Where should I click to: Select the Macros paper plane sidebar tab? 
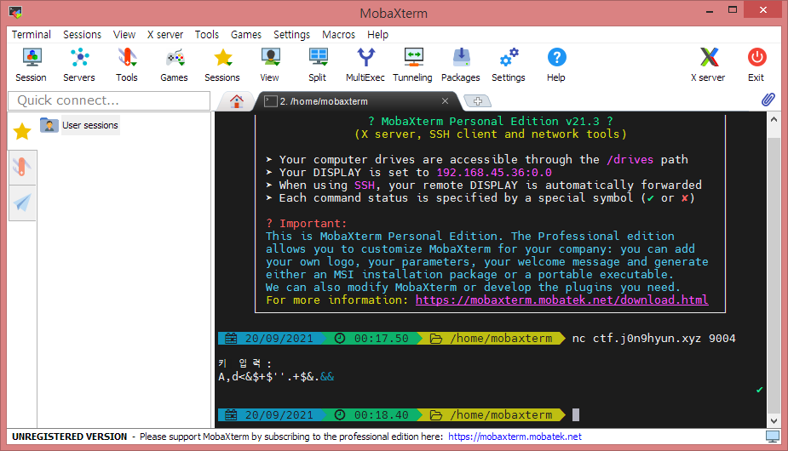tap(22, 203)
